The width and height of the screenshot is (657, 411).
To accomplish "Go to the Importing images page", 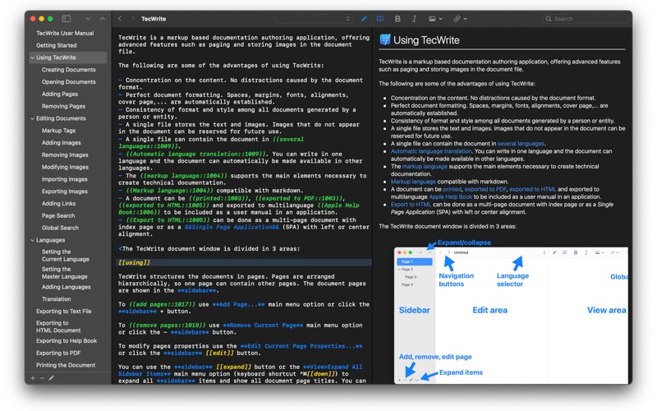I will 65,179.
